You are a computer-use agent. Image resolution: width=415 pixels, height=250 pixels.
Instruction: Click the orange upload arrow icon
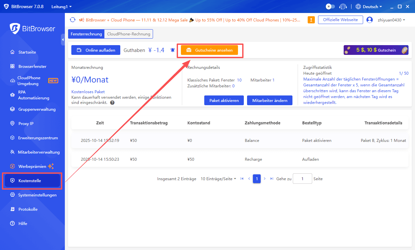(311, 20)
